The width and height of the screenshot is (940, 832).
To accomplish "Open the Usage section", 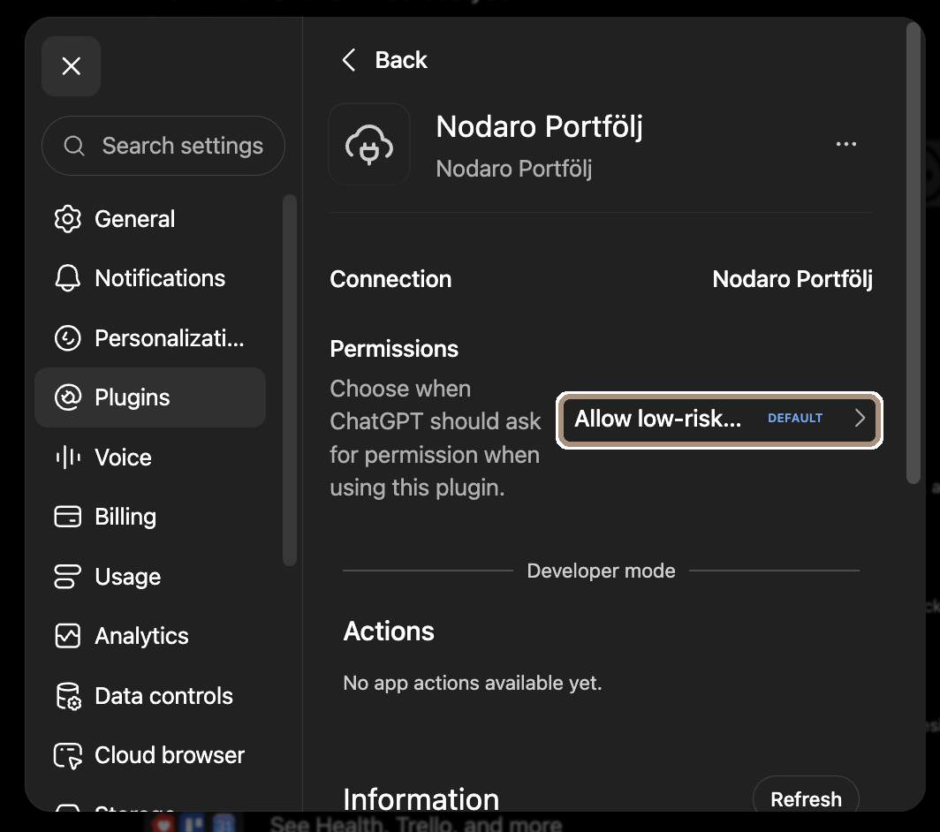I will (150, 577).
